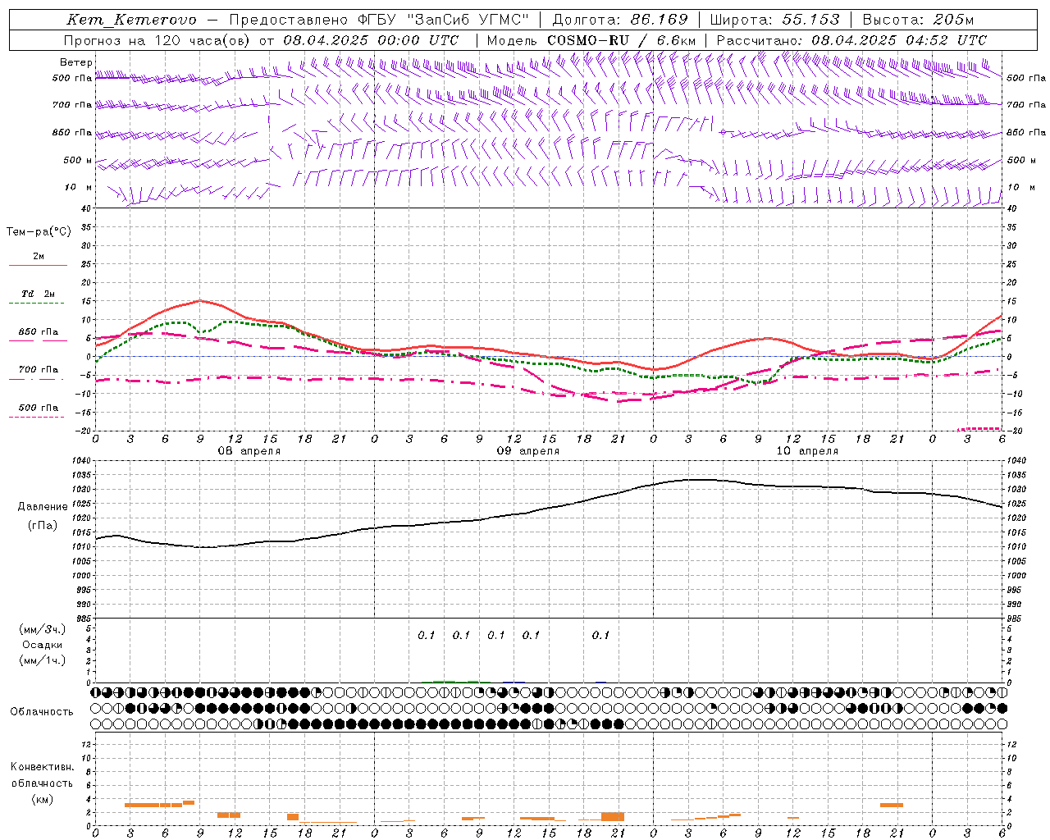The width and height of the screenshot is (1050, 840).
Task: Click the Облачность cloud cover label
Action: click(x=42, y=712)
